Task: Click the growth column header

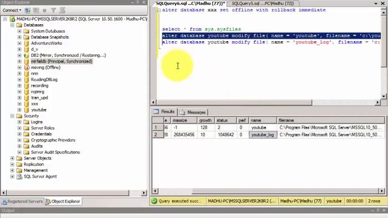Action: coord(206,121)
